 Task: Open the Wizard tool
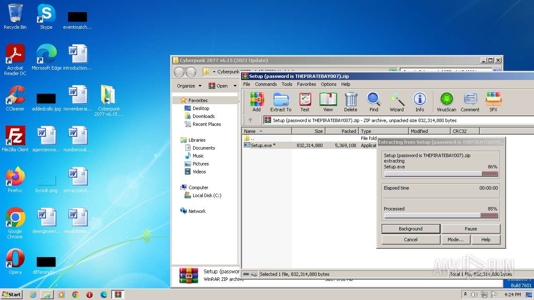(397, 102)
